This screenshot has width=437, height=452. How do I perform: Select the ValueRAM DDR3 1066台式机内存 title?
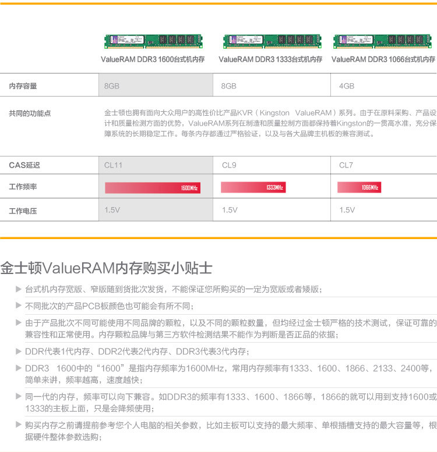[x=383, y=59]
